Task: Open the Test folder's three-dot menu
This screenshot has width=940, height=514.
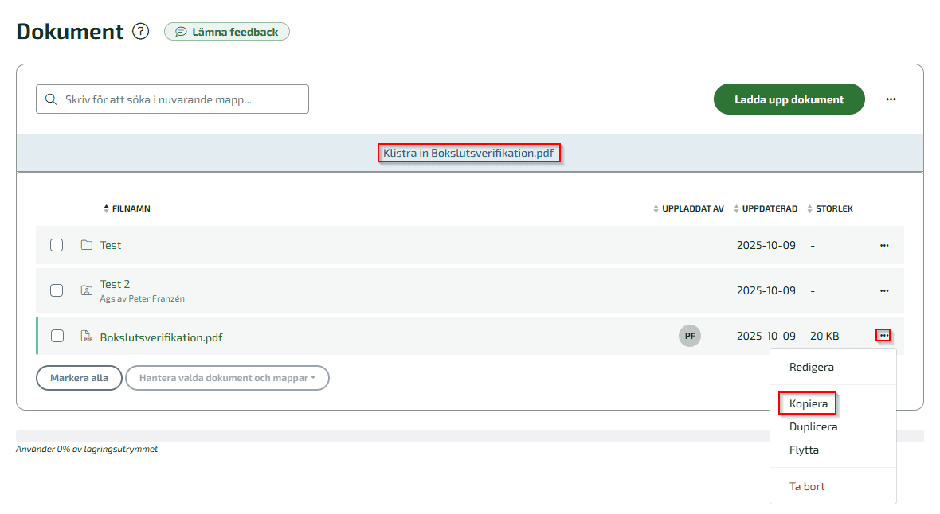Action: click(883, 245)
